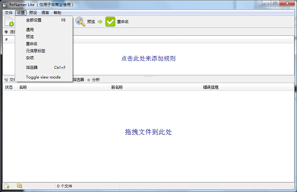Open the 预设 menu
The height and width of the screenshot is (192, 297).
click(33, 13)
